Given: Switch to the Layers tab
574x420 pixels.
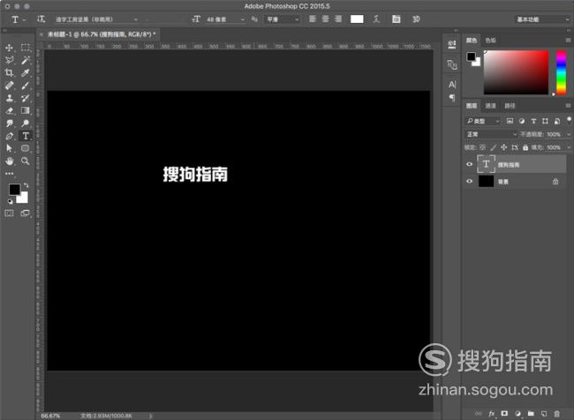Looking at the screenshot, I should click(x=472, y=106).
